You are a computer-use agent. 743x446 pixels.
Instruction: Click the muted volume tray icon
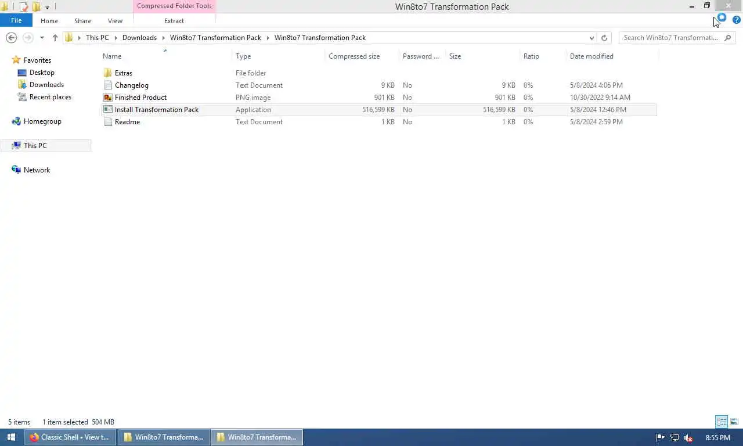(x=688, y=438)
